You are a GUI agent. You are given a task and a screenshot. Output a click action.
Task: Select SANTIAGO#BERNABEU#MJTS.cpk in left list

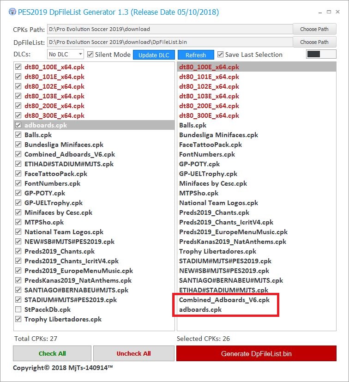(x=76, y=290)
